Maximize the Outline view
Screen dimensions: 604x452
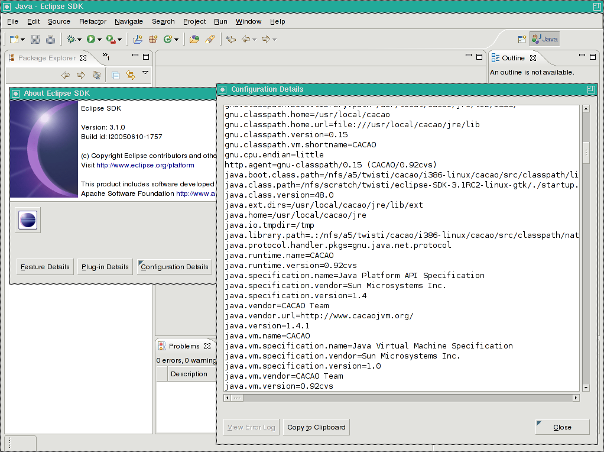tap(593, 57)
